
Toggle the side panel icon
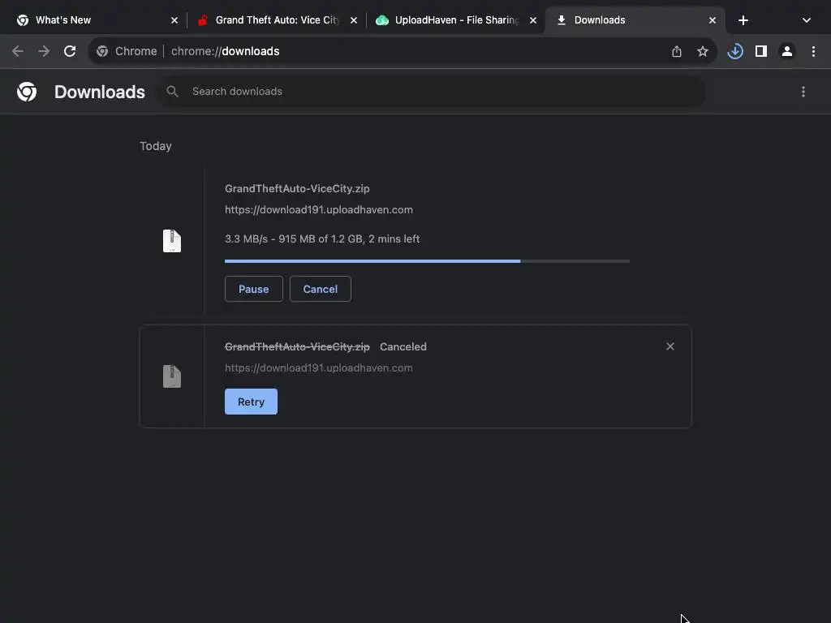[761, 51]
